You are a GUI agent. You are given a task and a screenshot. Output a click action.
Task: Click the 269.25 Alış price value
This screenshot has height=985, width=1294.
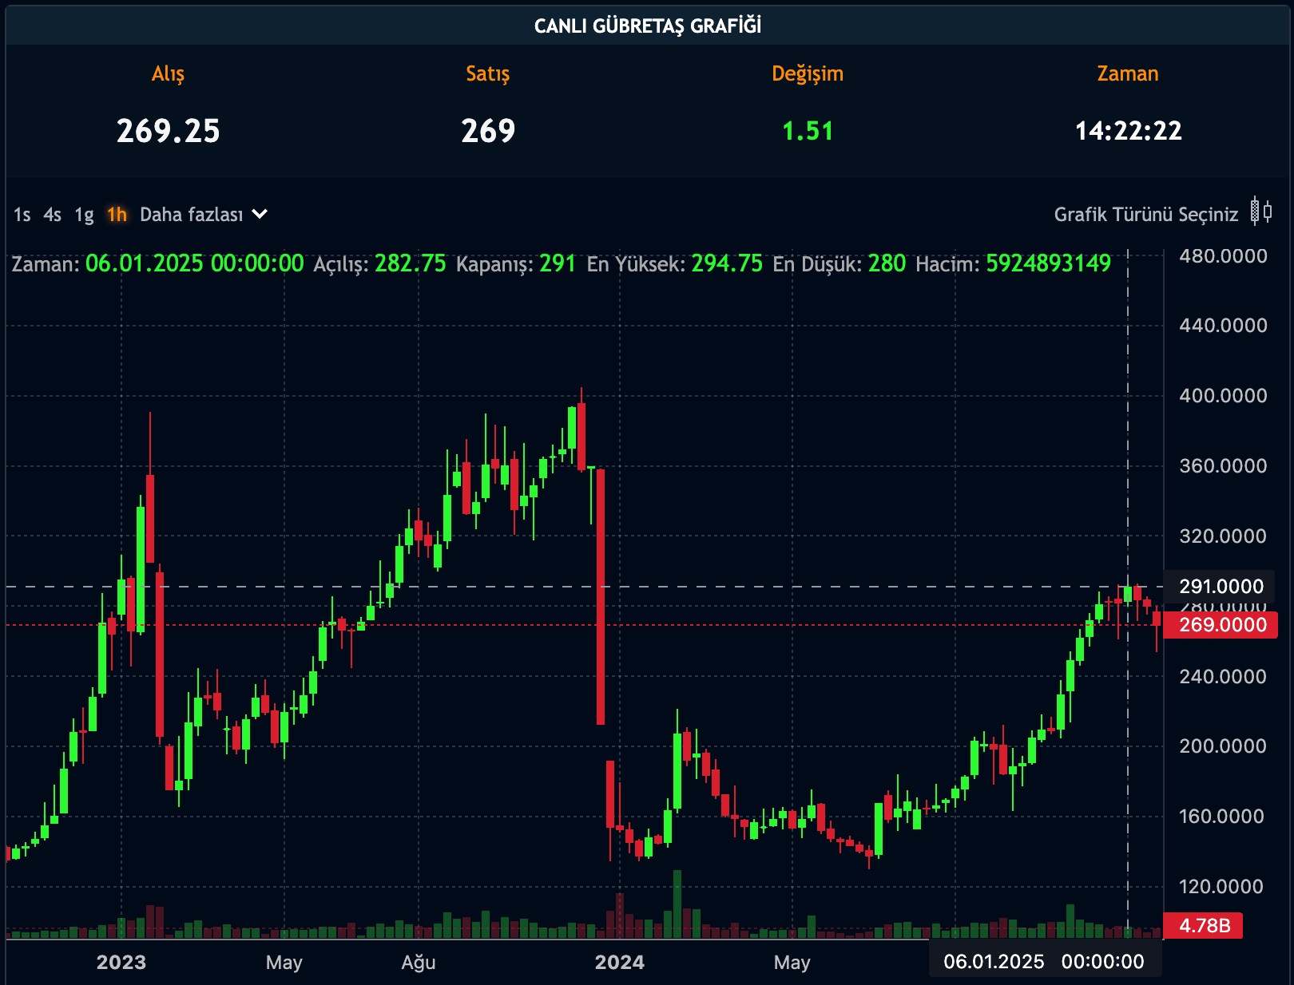(169, 131)
